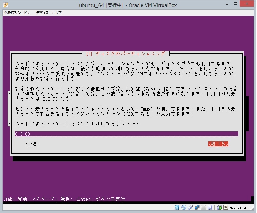The height and width of the screenshot is (213, 257).
Task: Click the ガイドによるパーティショニングを利用するボリューム label
Action: pos(78,124)
